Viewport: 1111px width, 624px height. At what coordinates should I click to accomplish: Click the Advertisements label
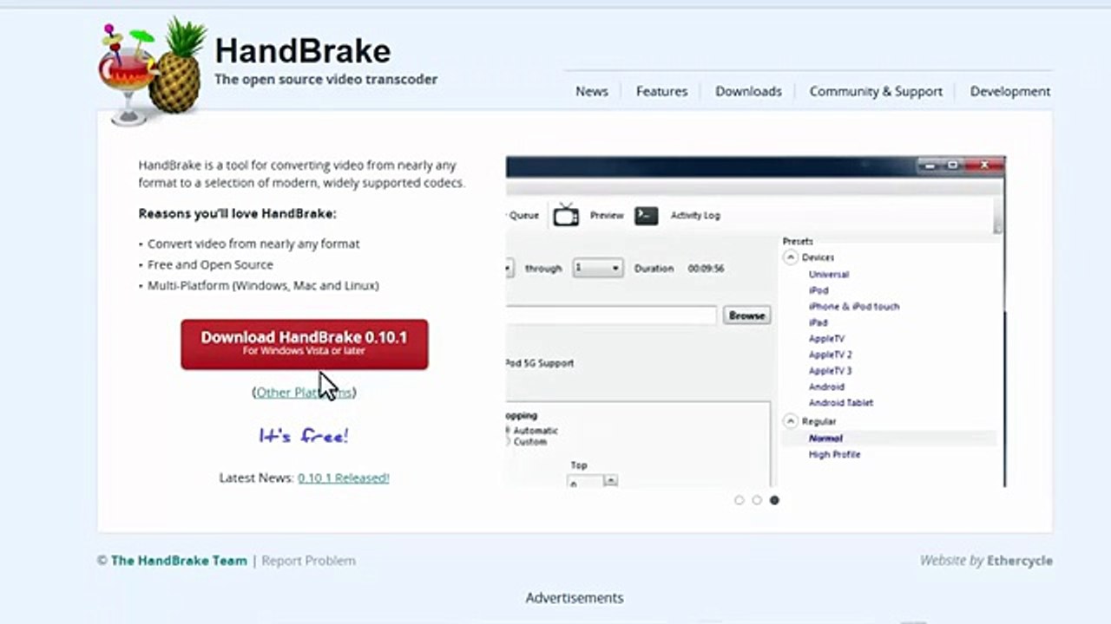coord(575,598)
